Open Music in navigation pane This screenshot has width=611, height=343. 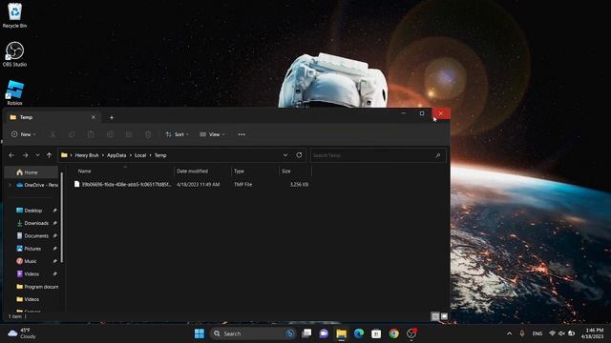[x=31, y=261]
